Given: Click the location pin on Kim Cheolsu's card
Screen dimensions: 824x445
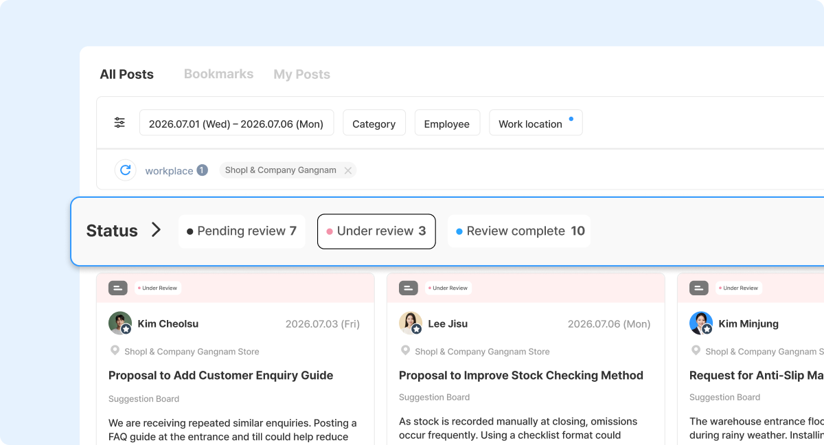Looking at the screenshot, I should click(x=115, y=351).
